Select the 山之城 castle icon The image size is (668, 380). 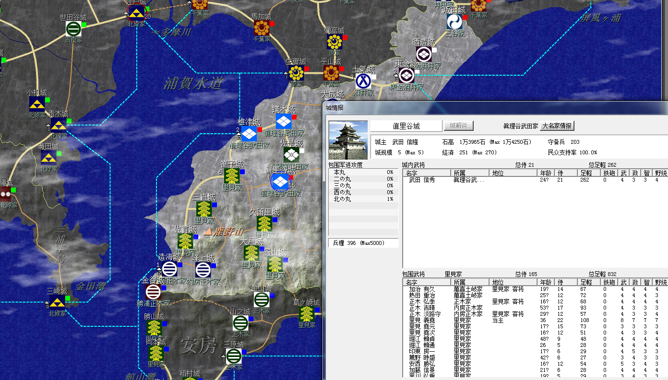click(x=240, y=322)
